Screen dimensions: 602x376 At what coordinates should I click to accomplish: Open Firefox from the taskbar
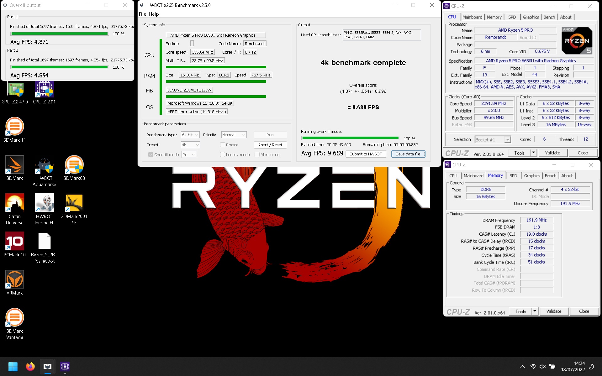click(30, 366)
